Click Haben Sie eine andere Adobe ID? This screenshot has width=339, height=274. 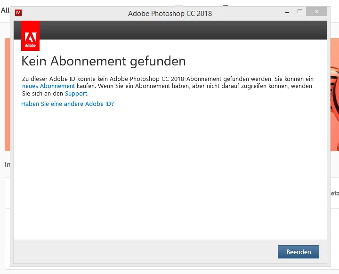[x=67, y=104]
